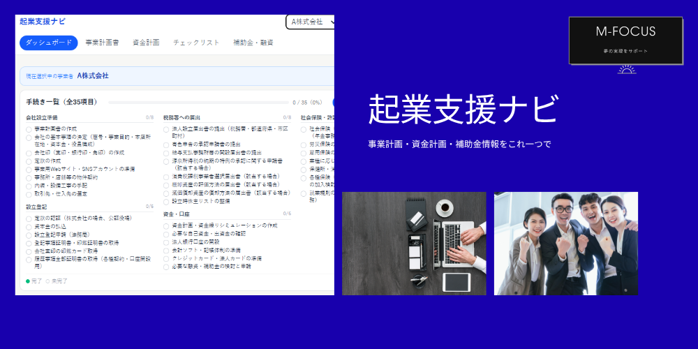Click the 起業支援ナビ app title link

point(43,22)
